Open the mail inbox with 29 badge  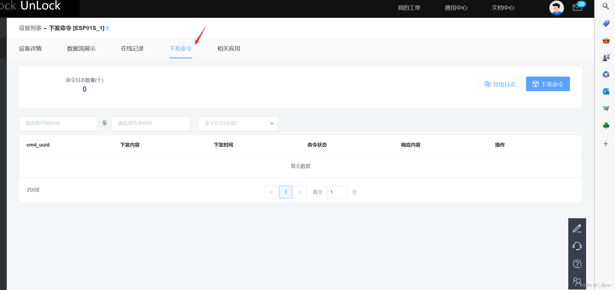[577, 7]
